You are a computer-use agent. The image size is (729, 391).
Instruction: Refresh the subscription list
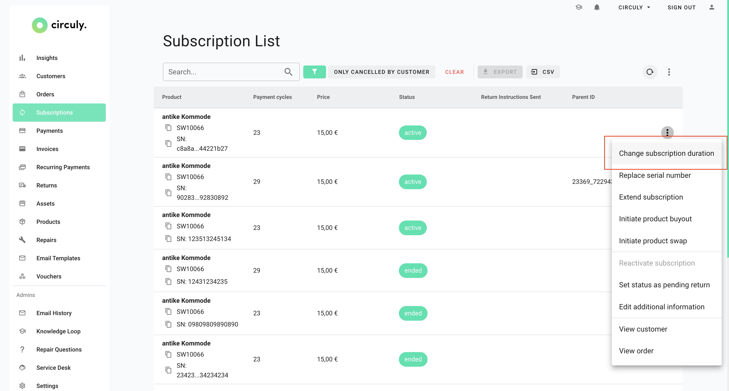[650, 72]
